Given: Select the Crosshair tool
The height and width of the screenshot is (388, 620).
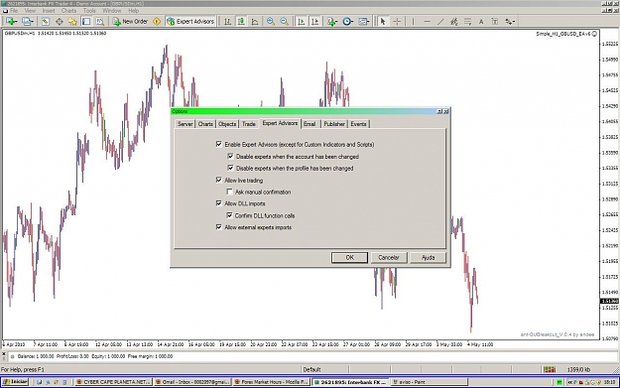Looking at the screenshot, I should (397, 22).
